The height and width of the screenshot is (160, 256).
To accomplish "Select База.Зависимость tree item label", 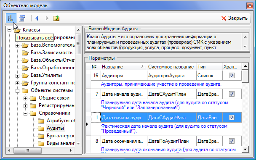I will tap(52, 52).
